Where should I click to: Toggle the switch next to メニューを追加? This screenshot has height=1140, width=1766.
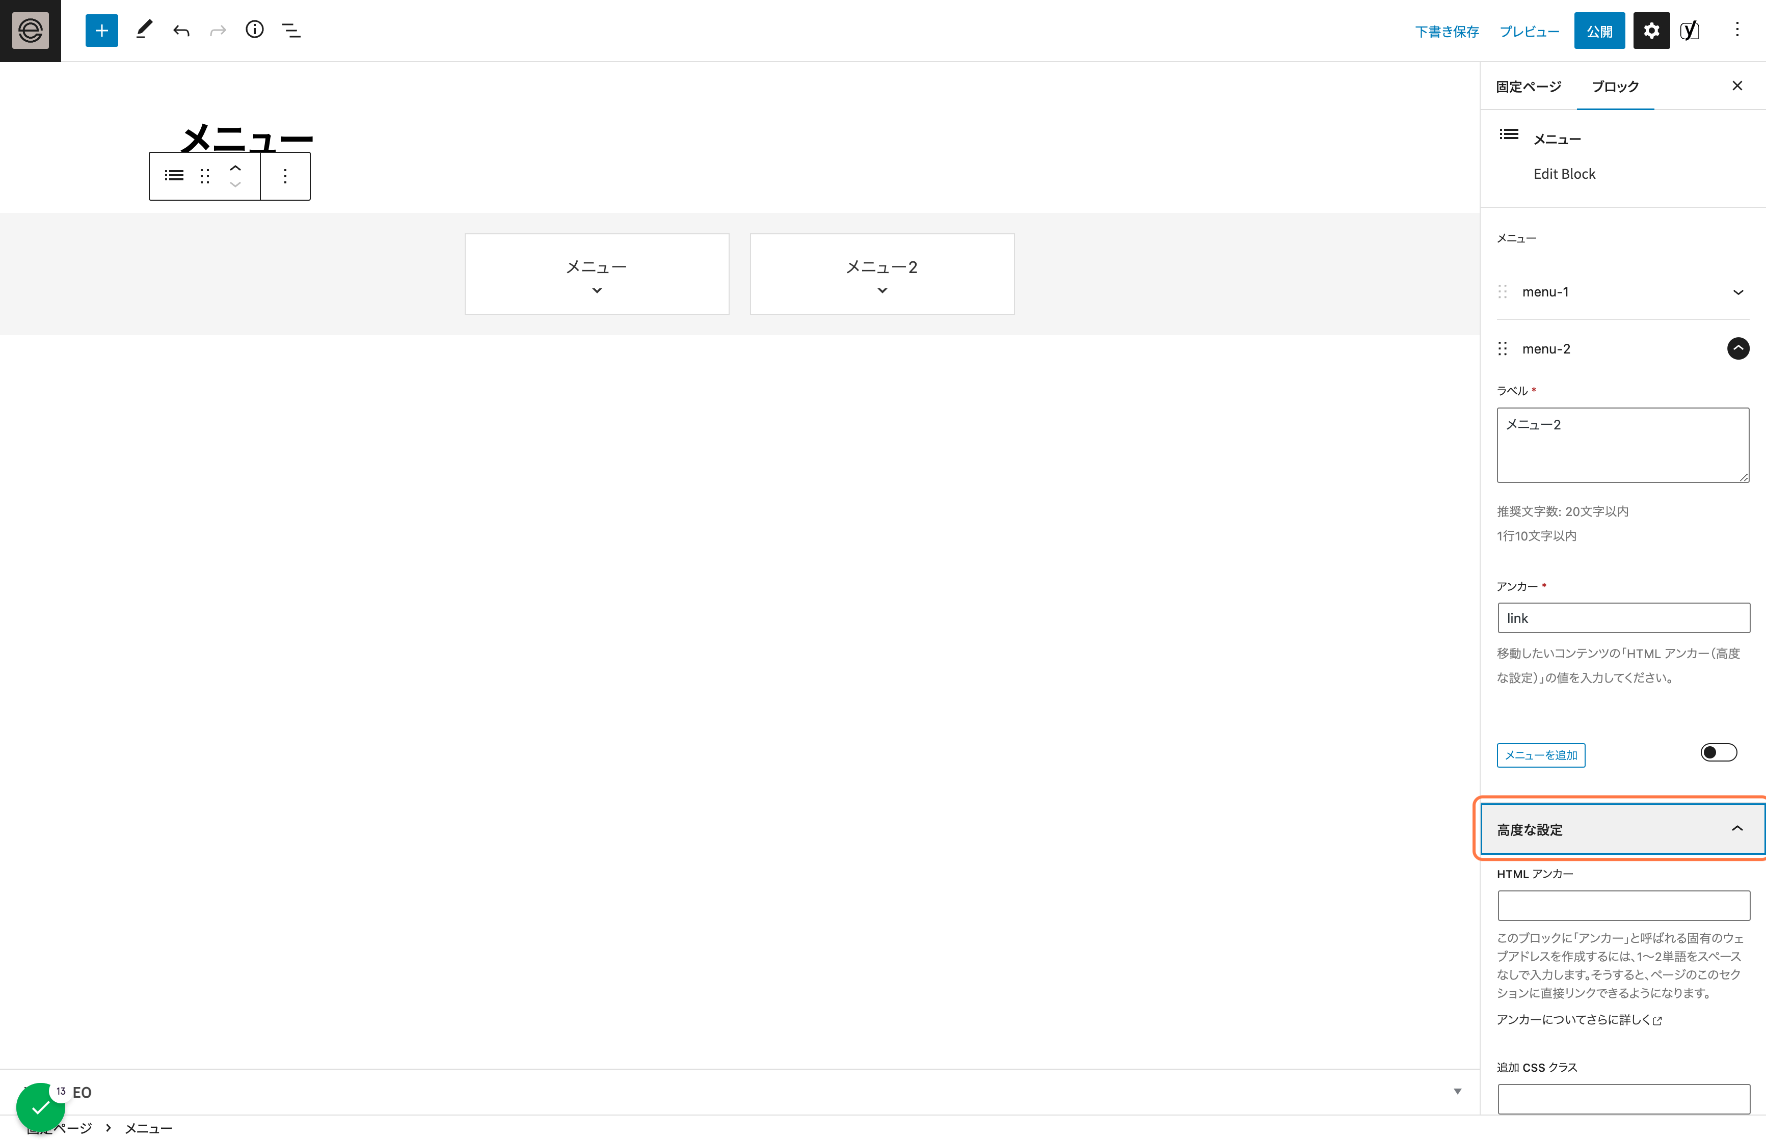pyautogui.click(x=1719, y=753)
